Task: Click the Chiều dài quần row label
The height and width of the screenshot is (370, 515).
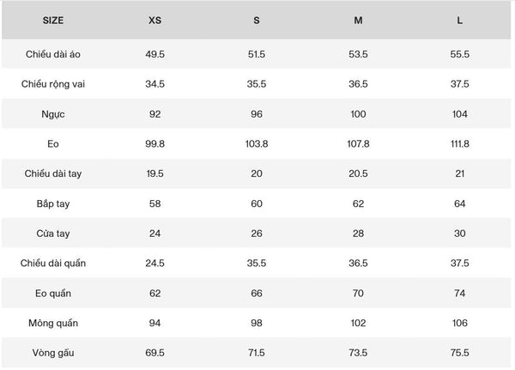Action: point(53,264)
